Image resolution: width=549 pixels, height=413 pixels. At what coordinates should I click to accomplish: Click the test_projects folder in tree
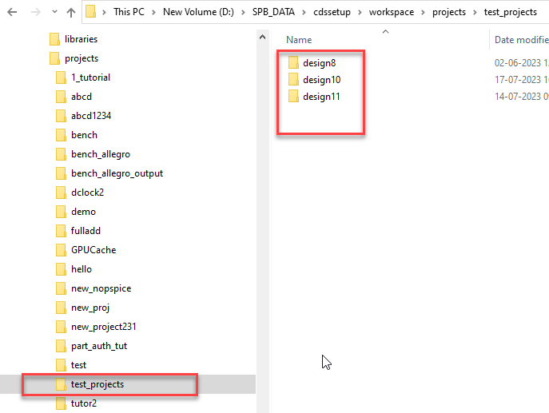(97, 384)
